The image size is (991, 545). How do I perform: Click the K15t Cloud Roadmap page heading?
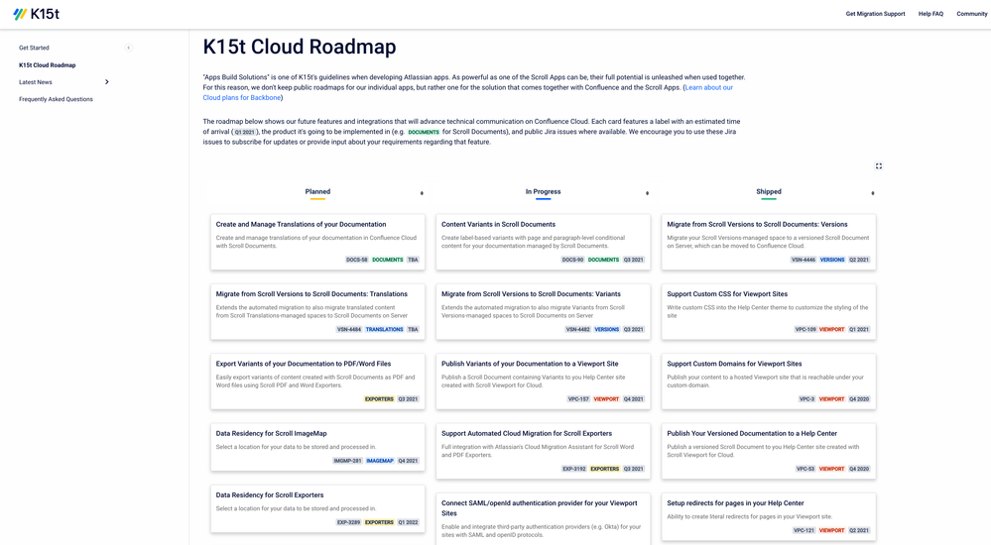300,47
